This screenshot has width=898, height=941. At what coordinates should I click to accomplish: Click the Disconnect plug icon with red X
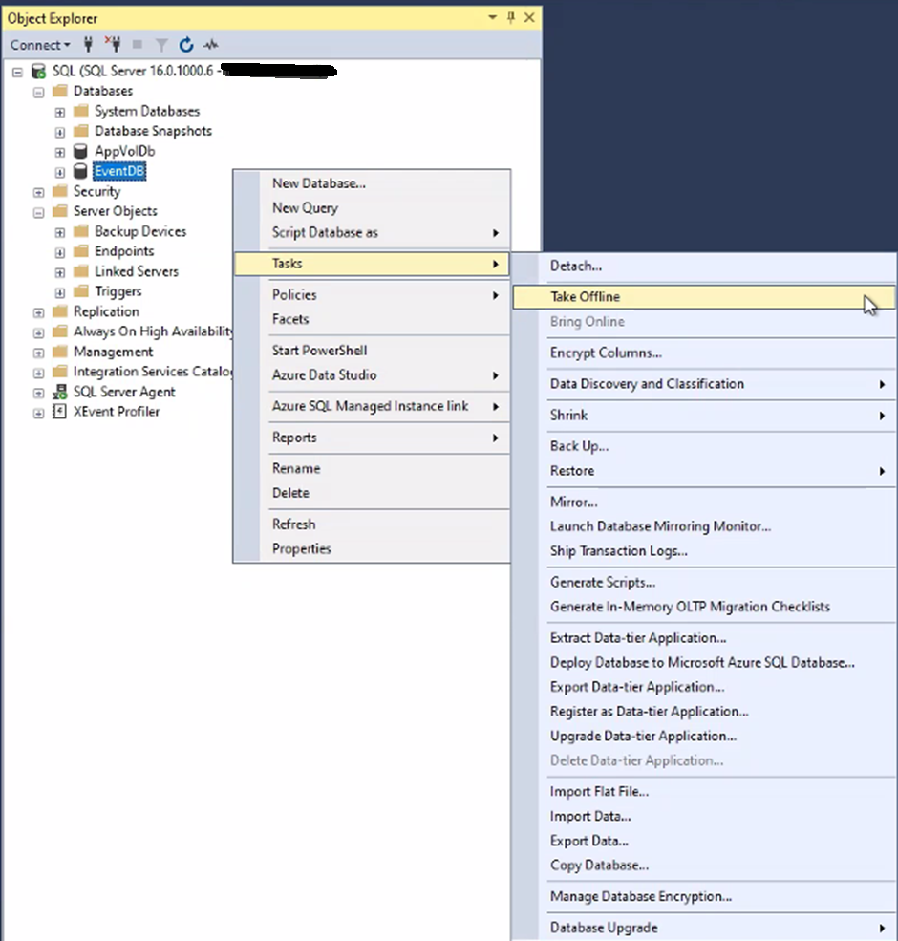tap(113, 45)
